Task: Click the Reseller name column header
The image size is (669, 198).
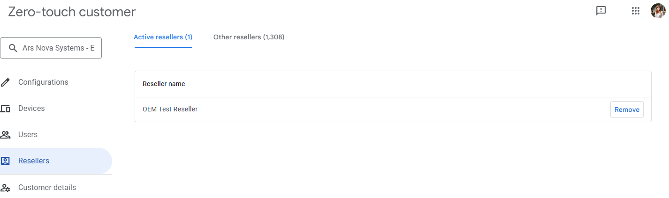Action: pos(164,84)
